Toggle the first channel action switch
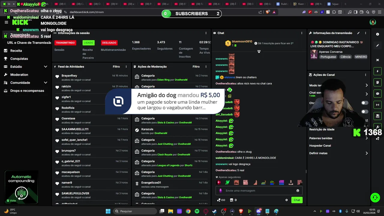 [365, 103]
